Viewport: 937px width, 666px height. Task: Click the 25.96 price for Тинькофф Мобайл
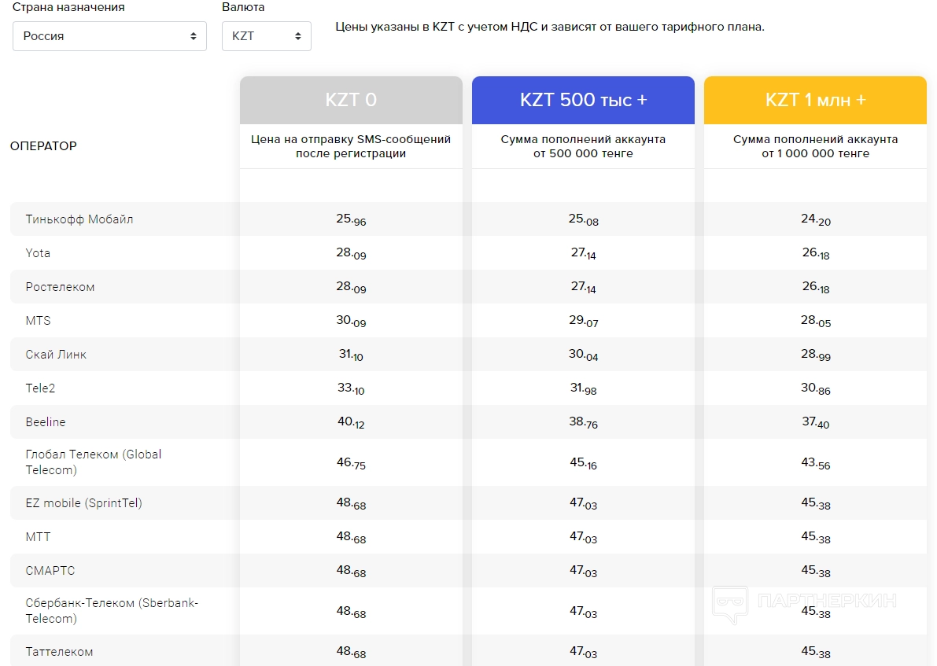coord(351,219)
